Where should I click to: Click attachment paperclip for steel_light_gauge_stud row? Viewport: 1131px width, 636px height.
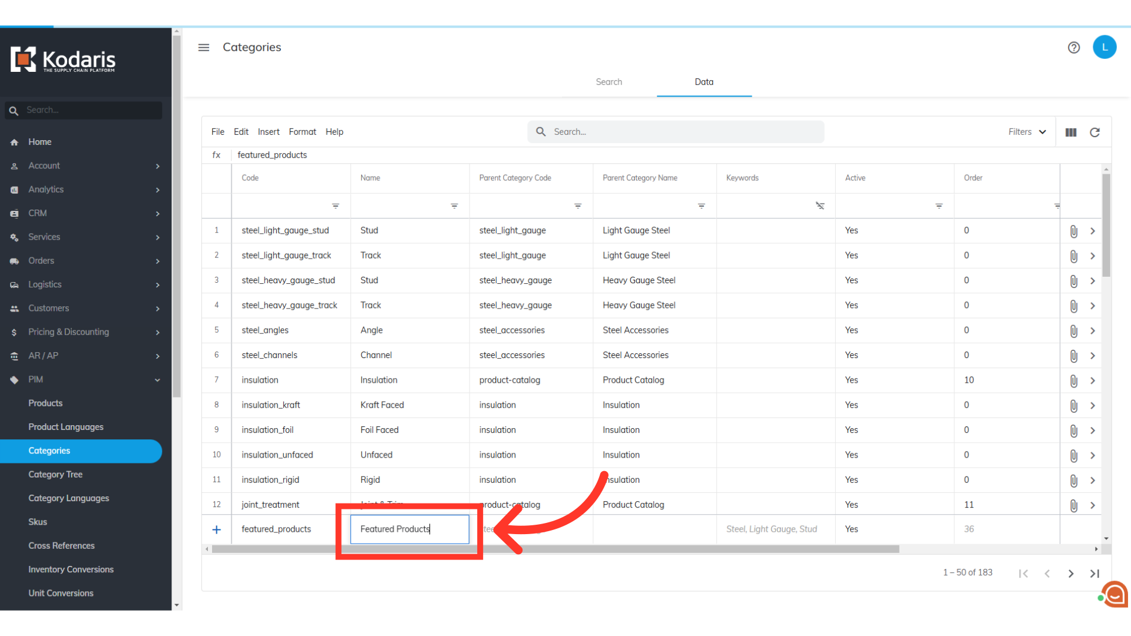coord(1073,231)
